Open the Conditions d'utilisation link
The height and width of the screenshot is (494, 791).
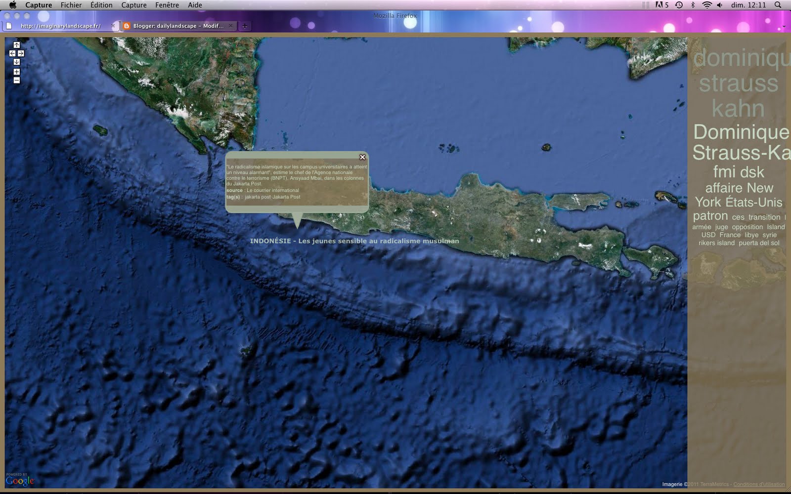pos(759,484)
